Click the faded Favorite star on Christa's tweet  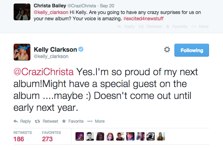tap(168, 26)
